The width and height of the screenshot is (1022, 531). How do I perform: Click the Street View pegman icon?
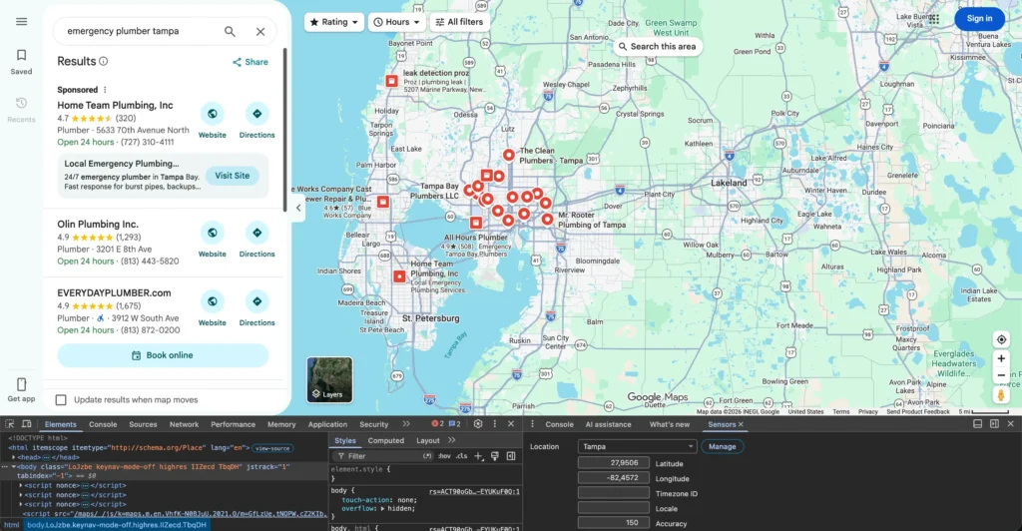pos(1001,395)
